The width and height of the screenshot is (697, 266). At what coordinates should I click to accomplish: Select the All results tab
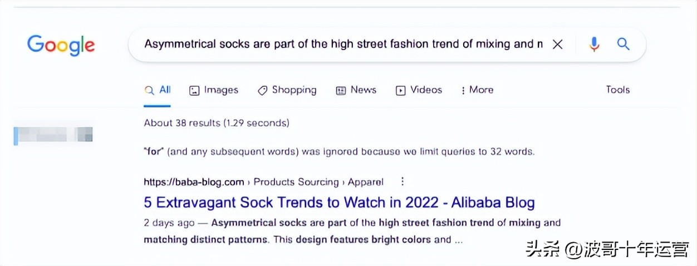(158, 90)
